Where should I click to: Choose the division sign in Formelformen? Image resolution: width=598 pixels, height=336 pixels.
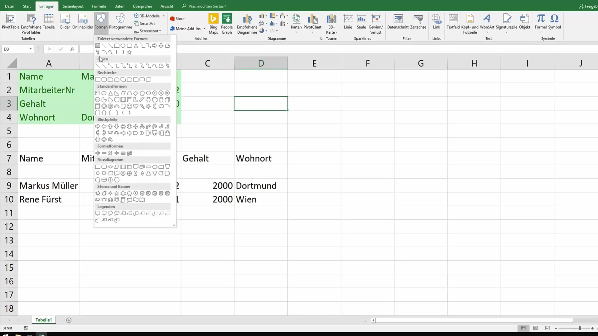tap(117, 153)
